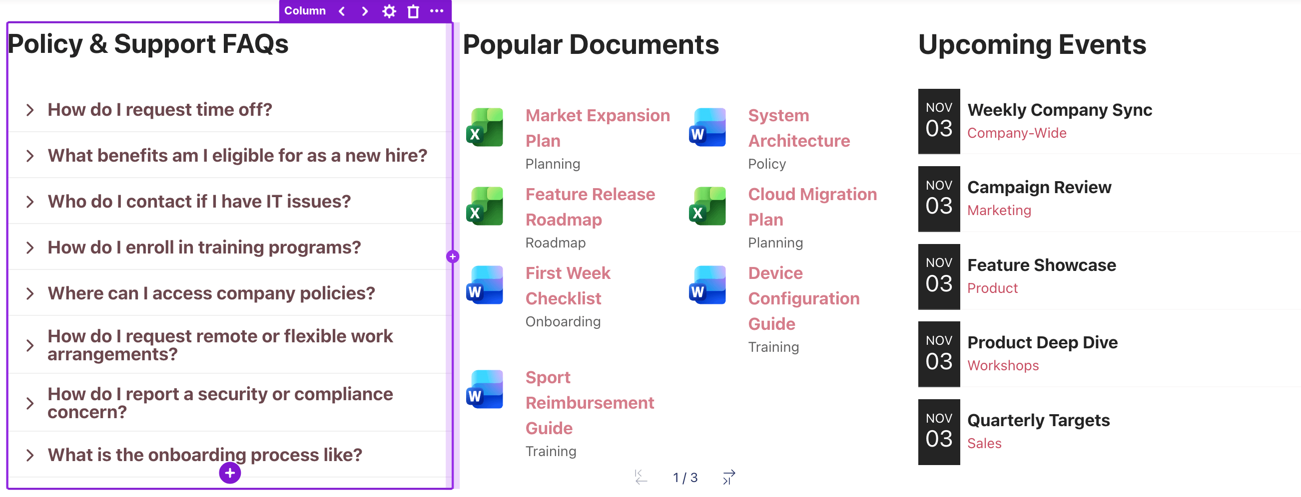The height and width of the screenshot is (497, 1301).
Task: Open First Week Checklist link
Action: [x=568, y=285]
